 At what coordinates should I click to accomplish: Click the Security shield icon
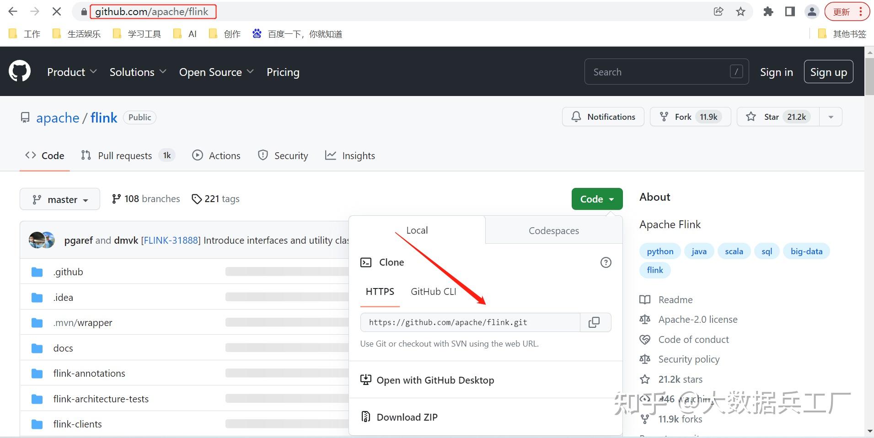(263, 155)
